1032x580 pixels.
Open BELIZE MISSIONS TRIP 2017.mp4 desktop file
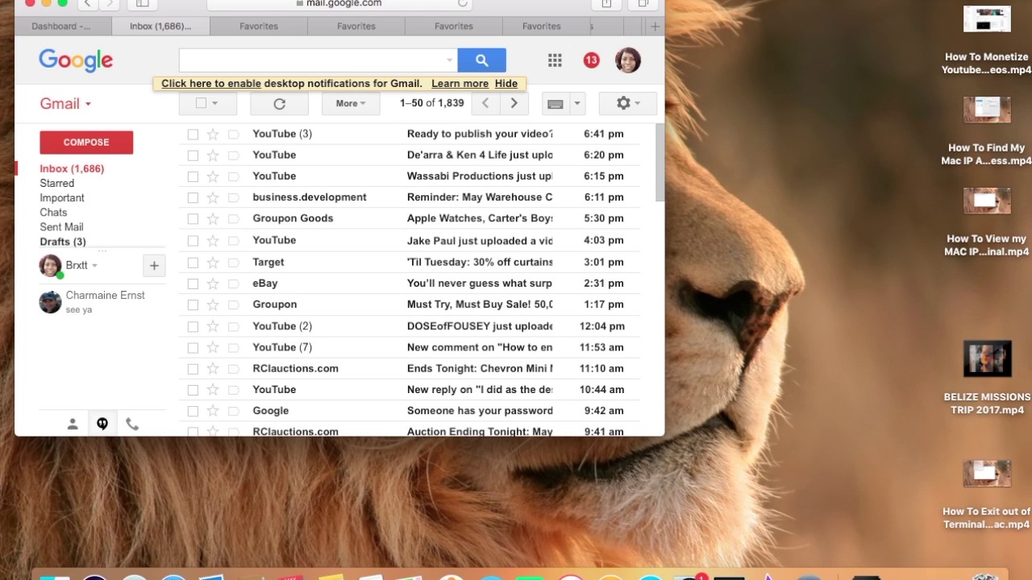(987, 379)
